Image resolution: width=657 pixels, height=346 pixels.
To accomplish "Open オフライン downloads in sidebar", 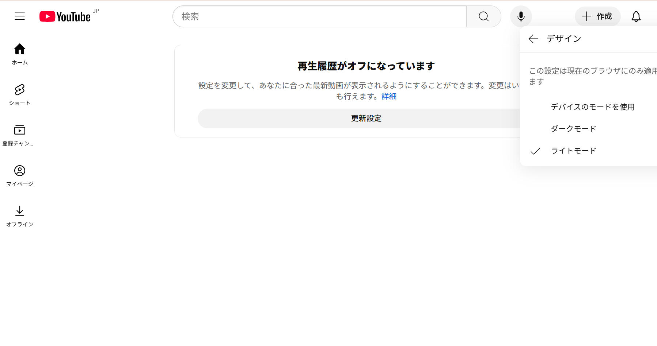I will click(20, 216).
